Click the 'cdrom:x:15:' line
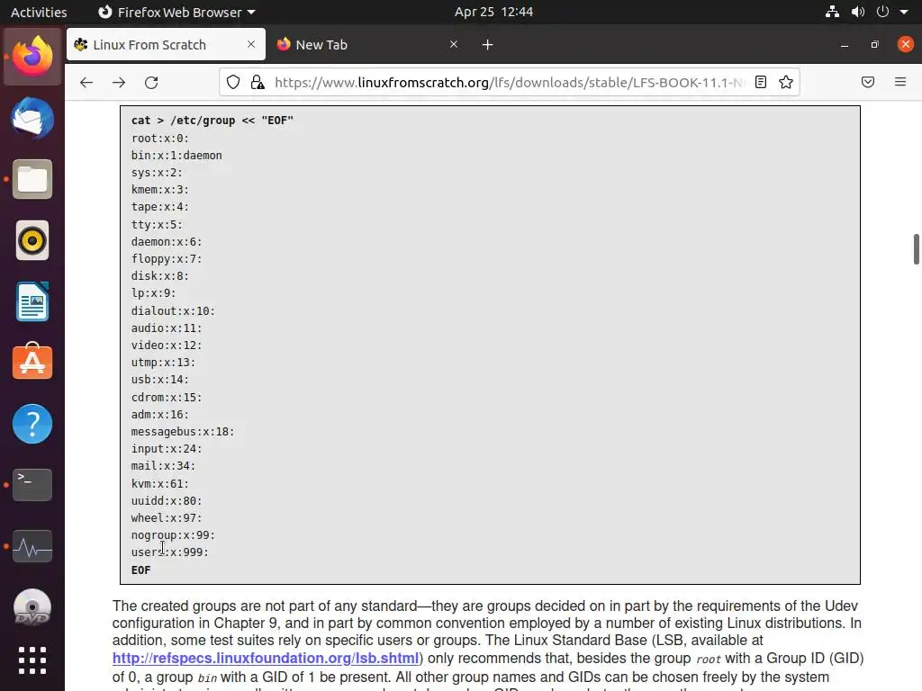 point(167,397)
